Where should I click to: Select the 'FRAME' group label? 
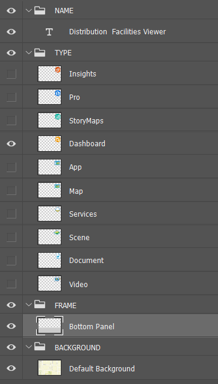(66, 305)
